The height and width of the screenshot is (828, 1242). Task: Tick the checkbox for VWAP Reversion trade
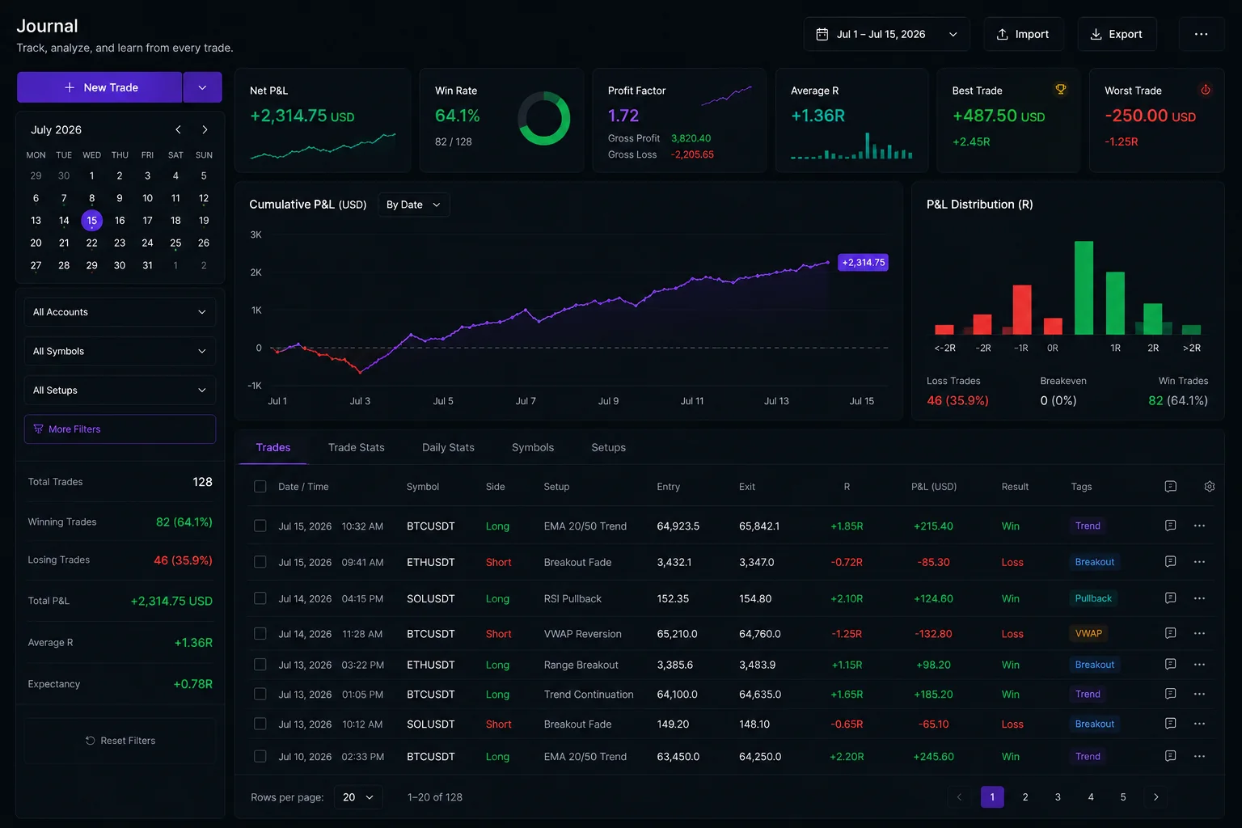pyautogui.click(x=260, y=634)
